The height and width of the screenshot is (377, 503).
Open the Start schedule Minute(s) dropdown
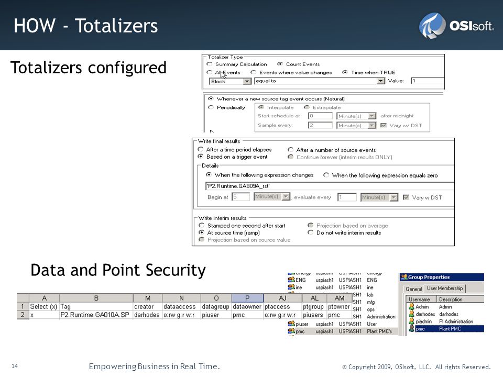(x=372, y=116)
